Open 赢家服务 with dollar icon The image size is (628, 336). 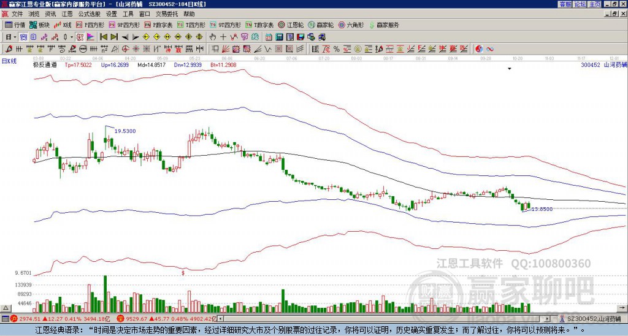point(384,25)
